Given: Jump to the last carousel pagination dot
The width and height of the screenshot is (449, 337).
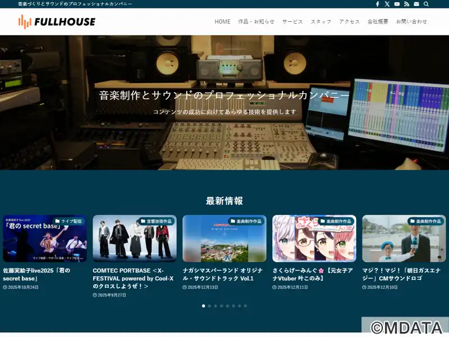Looking at the screenshot, I should coord(245,306).
